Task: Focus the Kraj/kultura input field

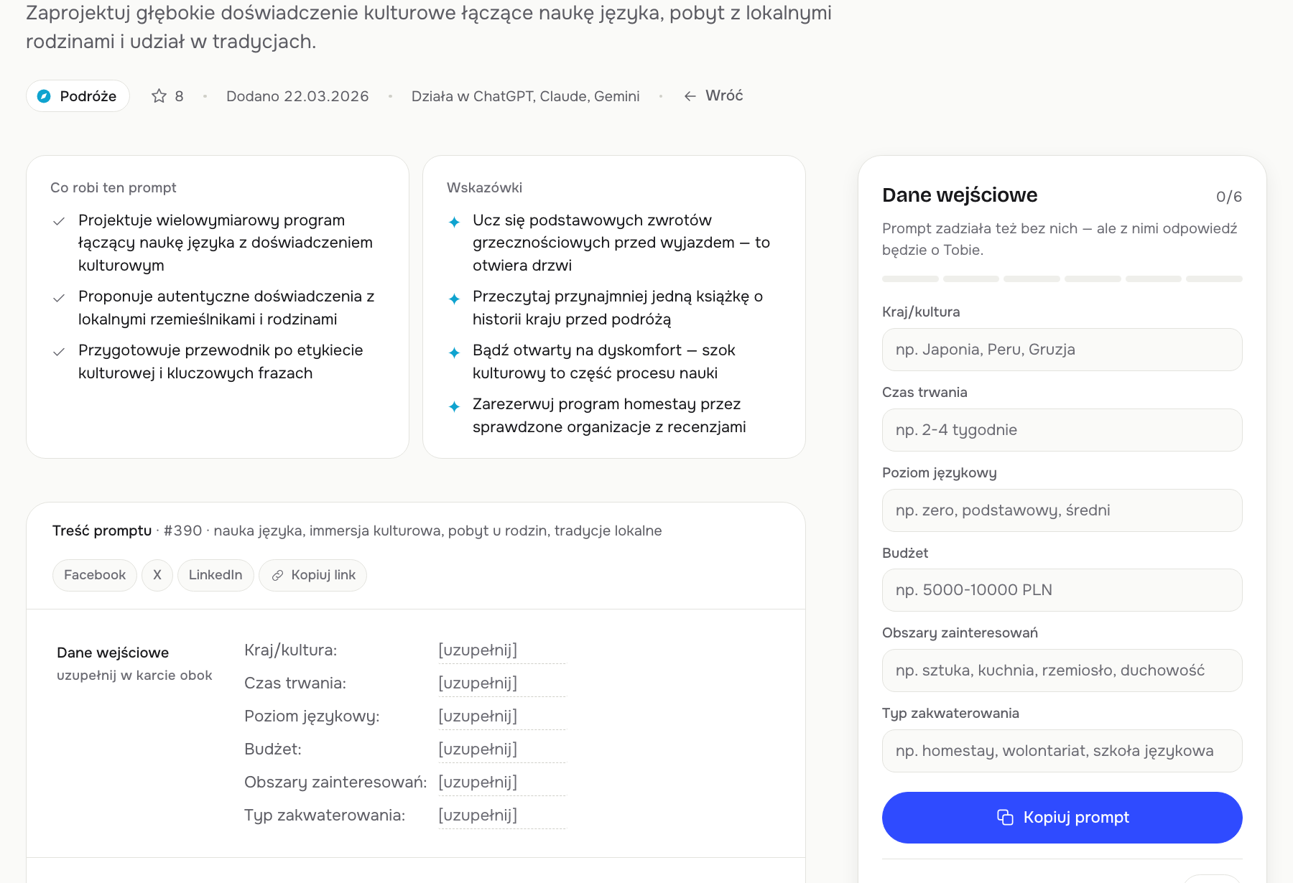Action: (x=1062, y=350)
